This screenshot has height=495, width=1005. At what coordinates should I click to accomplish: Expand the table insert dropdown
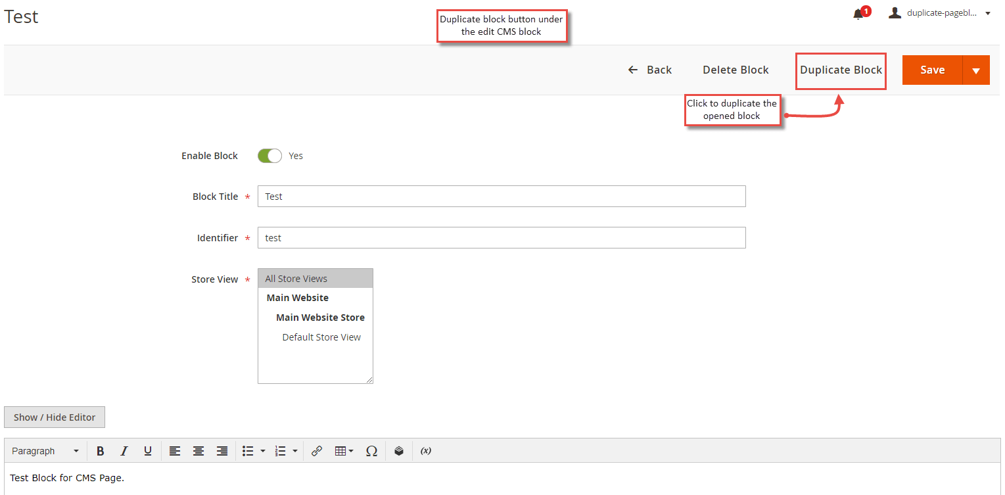pyautogui.click(x=344, y=451)
